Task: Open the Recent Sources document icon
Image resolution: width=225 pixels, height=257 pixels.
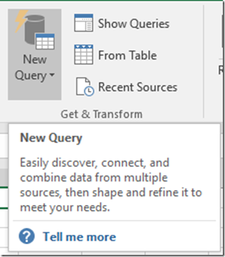Action: click(x=85, y=87)
